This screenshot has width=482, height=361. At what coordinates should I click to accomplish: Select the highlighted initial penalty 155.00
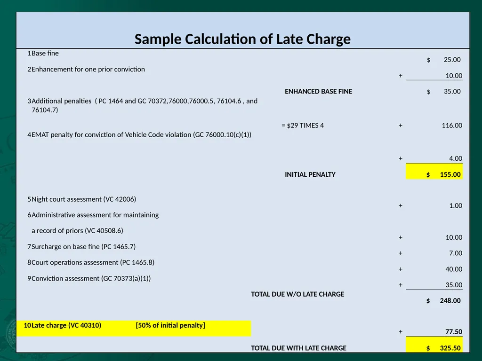[450, 174]
